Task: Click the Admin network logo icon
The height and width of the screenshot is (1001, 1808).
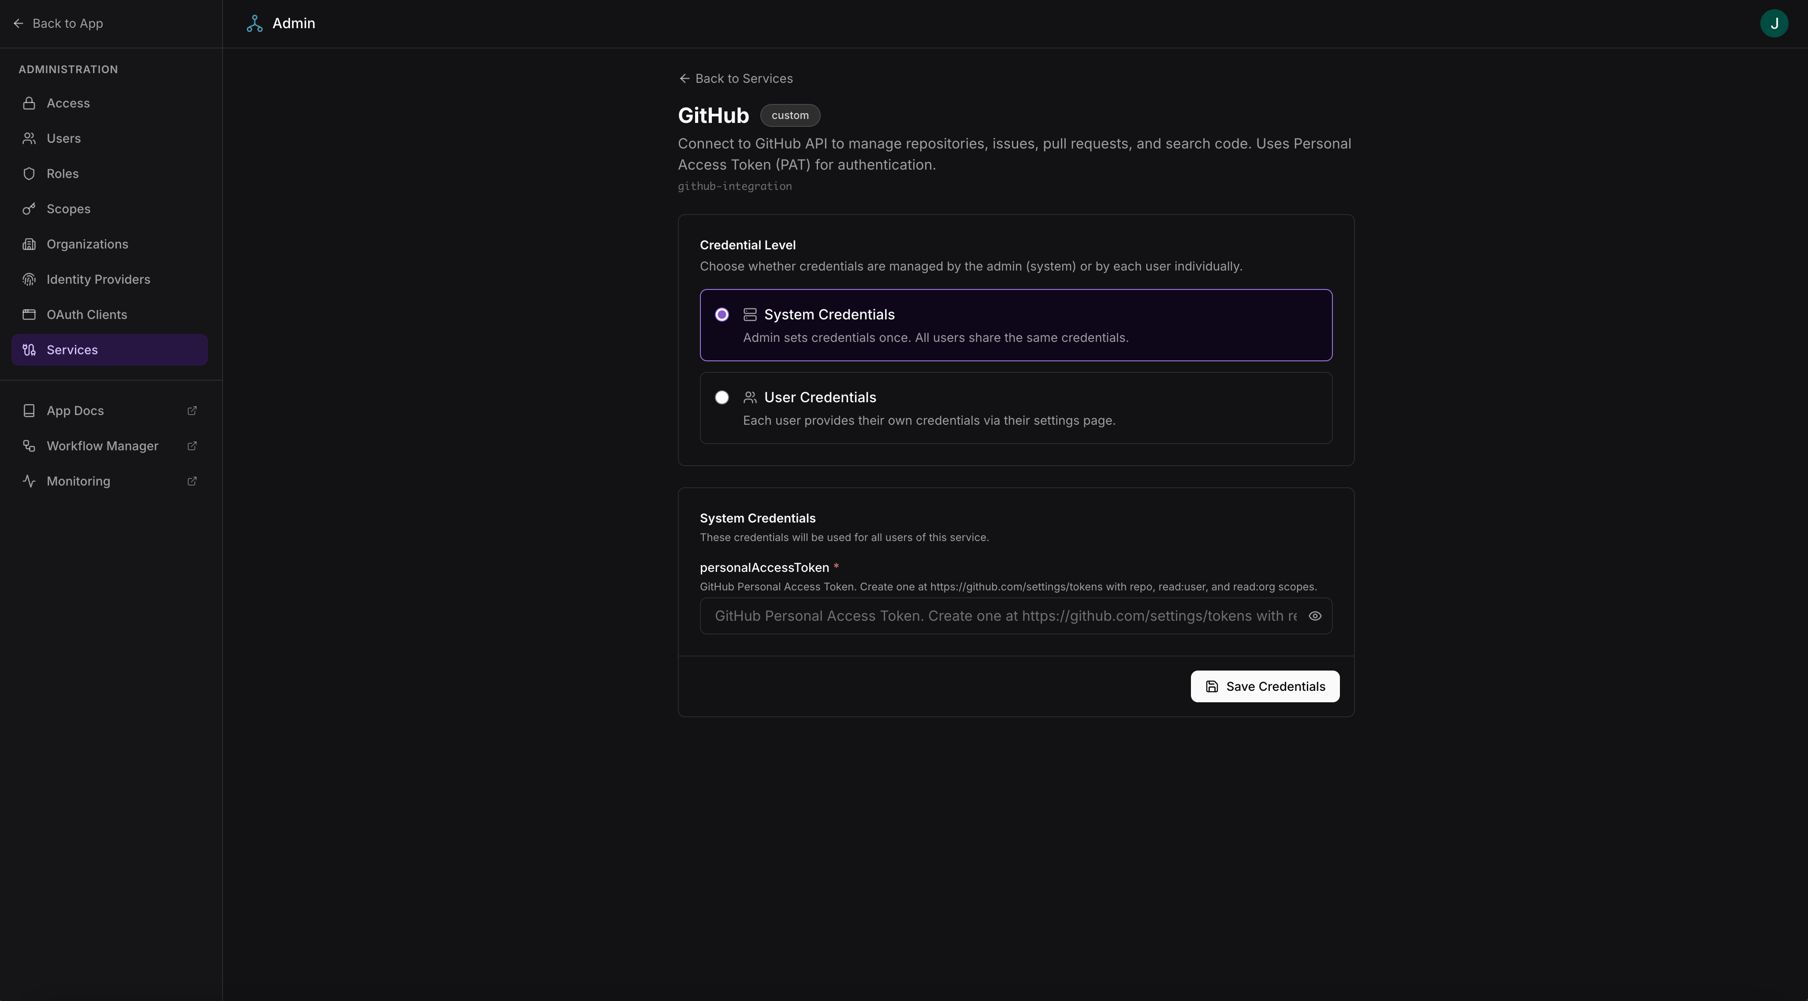Action: coord(255,23)
